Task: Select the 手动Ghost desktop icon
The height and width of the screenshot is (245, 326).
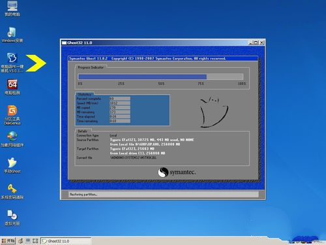Action: 12,165
